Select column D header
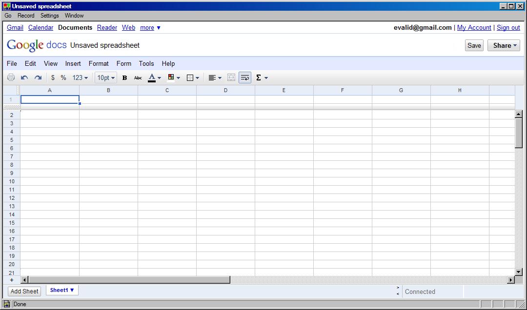This screenshot has width=527, height=310. coord(225,90)
